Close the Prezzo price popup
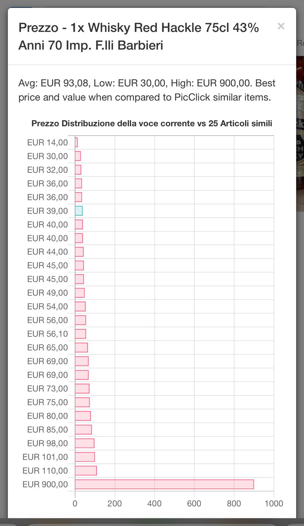 281,26
